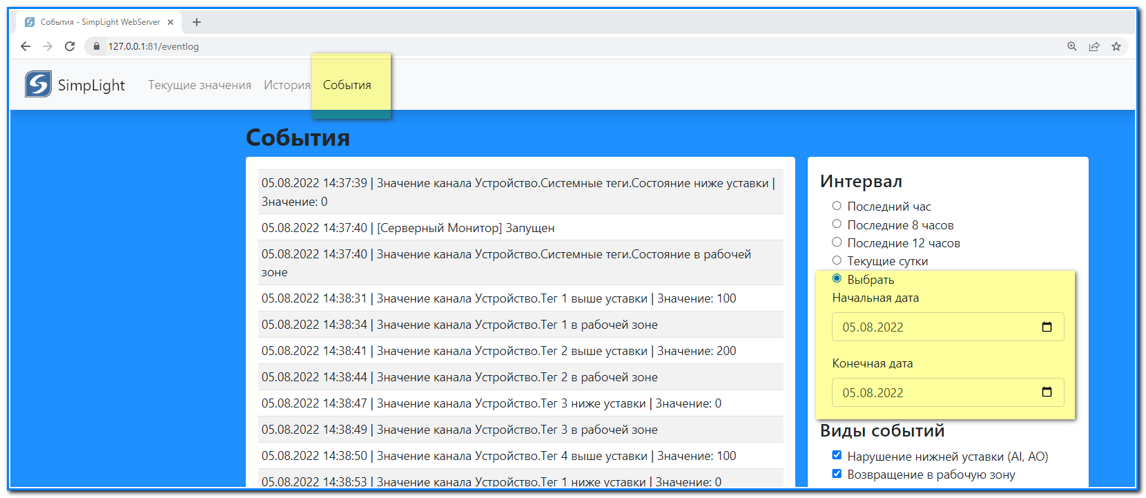Select event 14:38:44 Тег 2 в рабочей зоне
Viewport: 1146px width, 498px height.
click(521, 377)
